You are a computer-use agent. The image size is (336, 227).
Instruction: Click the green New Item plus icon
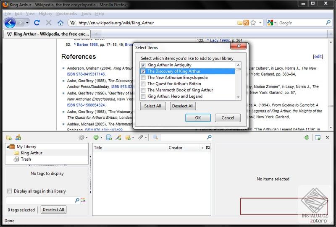96,138
